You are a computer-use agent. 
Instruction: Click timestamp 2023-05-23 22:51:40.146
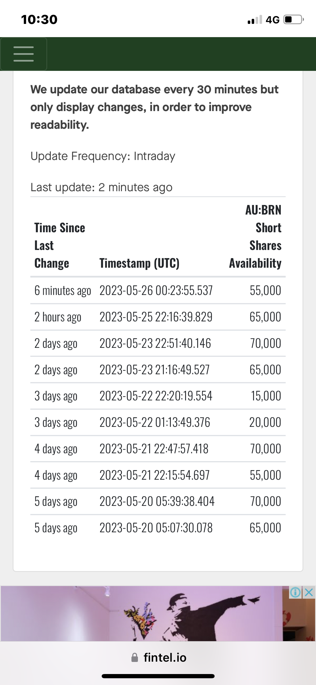[155, 344]
